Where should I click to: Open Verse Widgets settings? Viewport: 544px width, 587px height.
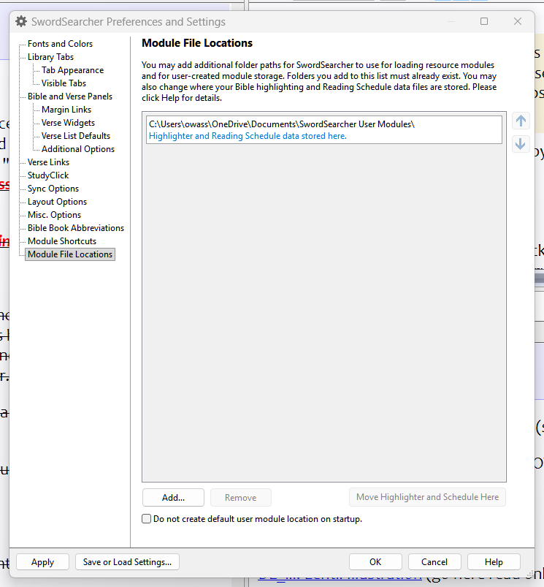tap(68, 122)
